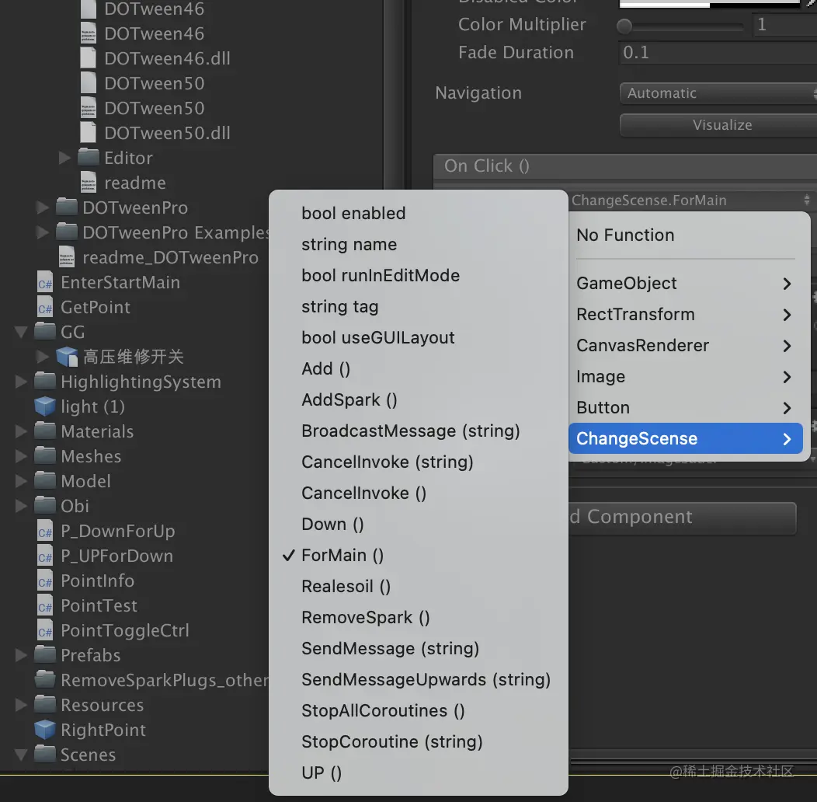Select StopAllCoroutines () in the list
This screenshot has height=802, width=817.
[419, 711]
